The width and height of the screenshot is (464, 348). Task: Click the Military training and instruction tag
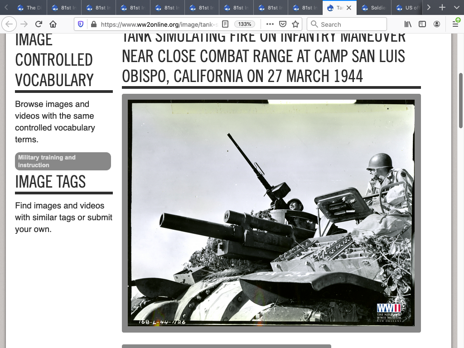coord(63,161)
